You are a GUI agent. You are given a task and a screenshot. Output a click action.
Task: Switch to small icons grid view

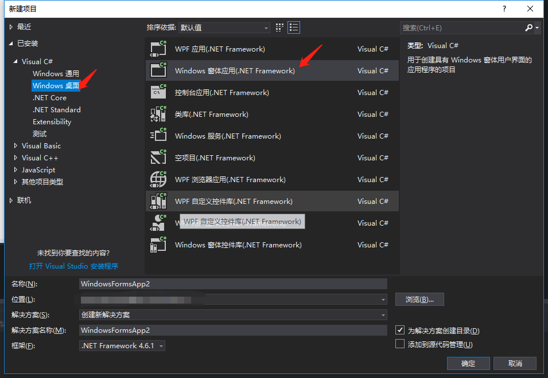click(279, 27)
